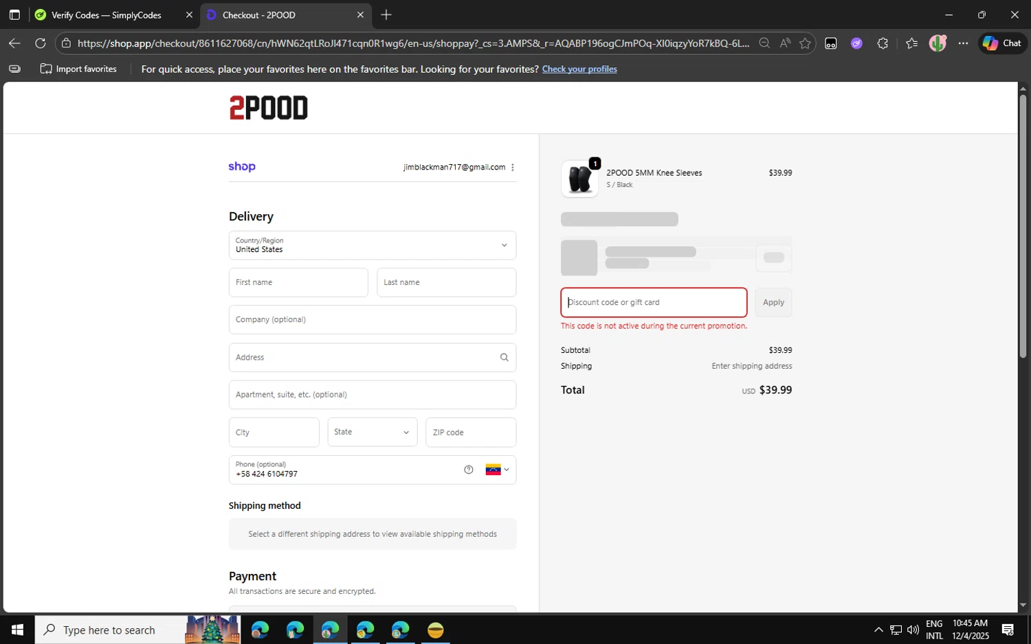Focus the Last name field
1031x644 pixels.
pyautogui.click(x=446, y=282)
